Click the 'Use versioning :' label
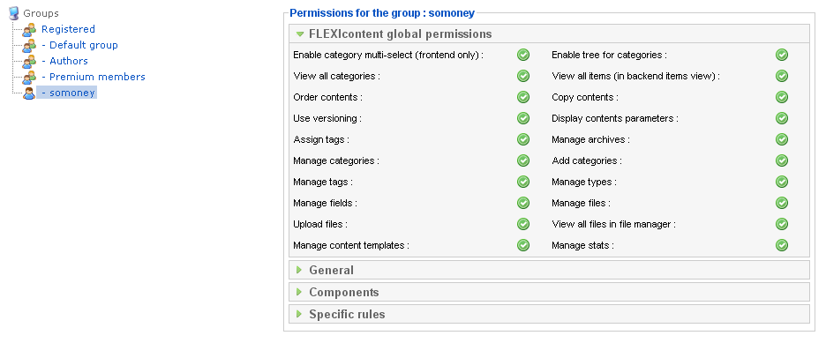Viewport: 826px width, 343px height. (327, 118)
